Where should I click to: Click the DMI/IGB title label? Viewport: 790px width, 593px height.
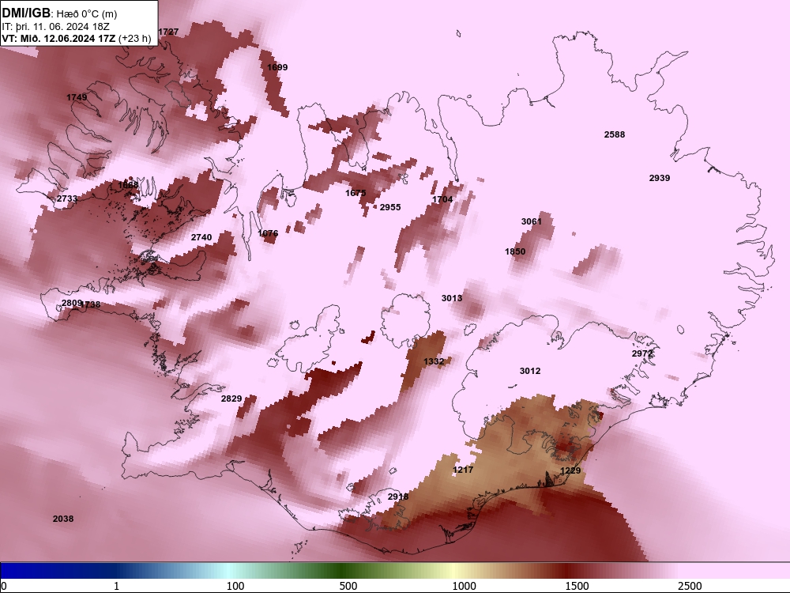tap(26, 13)
